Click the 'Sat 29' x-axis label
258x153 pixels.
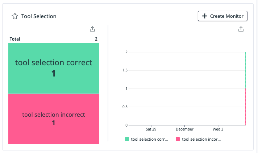[x=151, y=129]
